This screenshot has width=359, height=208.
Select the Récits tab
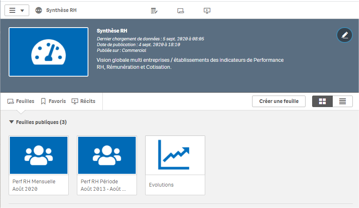coord(83,101)
